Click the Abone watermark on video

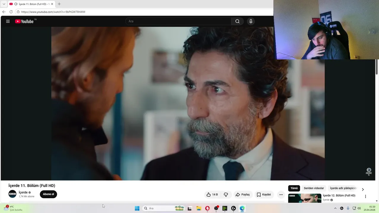(369, 172)
